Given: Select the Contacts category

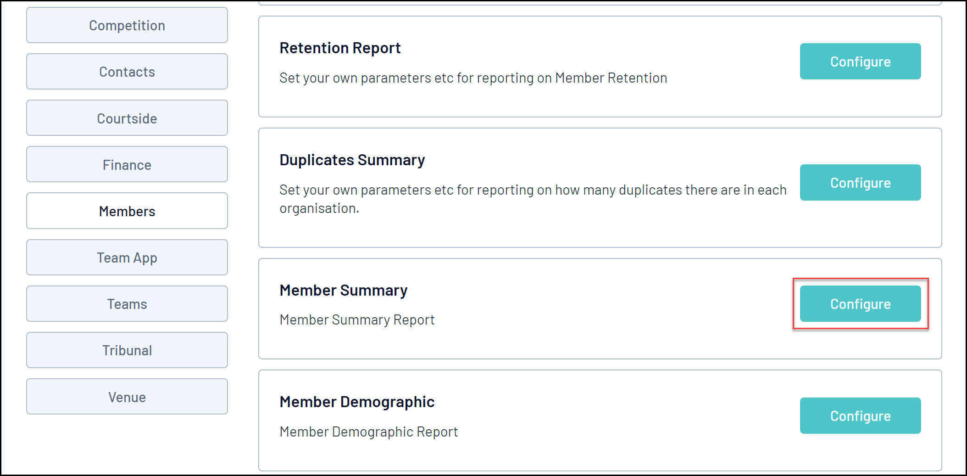Looking at the screenshot, I should tap(127, 72).
